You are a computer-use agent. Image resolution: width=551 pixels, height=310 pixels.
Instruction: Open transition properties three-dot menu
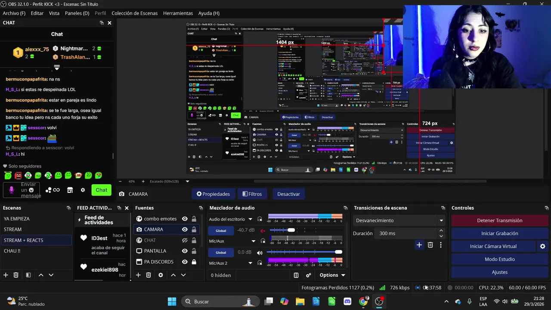point(440,245)
